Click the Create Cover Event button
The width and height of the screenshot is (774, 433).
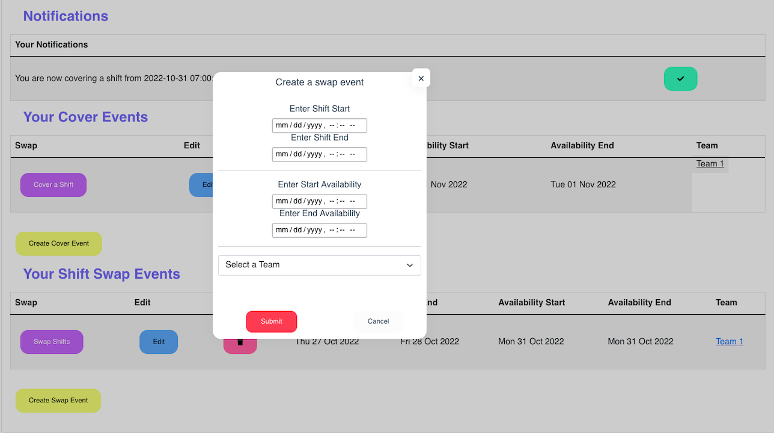tap(59, 243)
